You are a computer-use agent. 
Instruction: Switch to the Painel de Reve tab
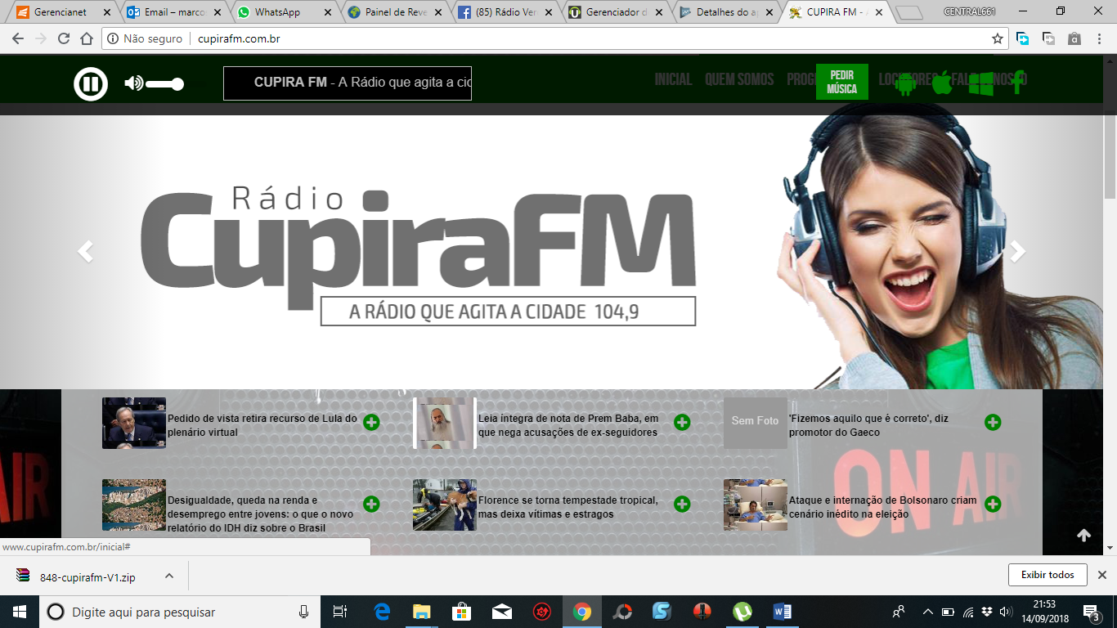(397, 12)
